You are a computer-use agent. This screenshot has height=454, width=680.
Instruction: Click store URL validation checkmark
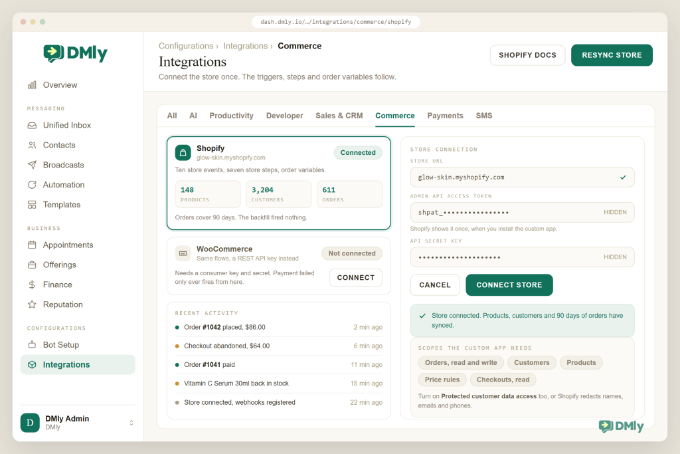coord(623,177)
